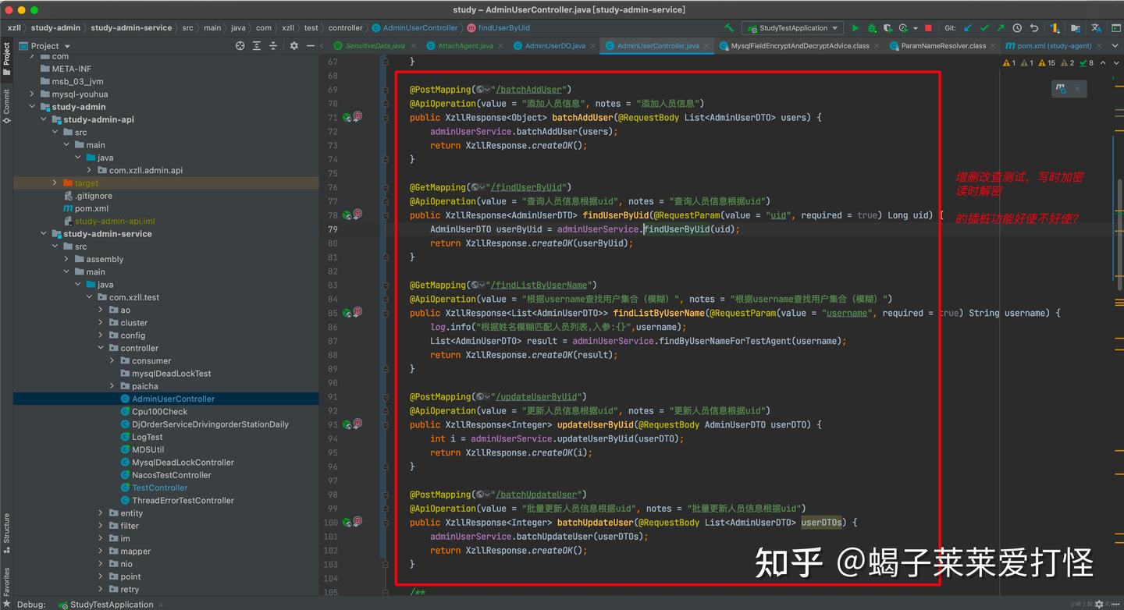
Task: Run with coverage shield icon
Action: pos(887,28)
